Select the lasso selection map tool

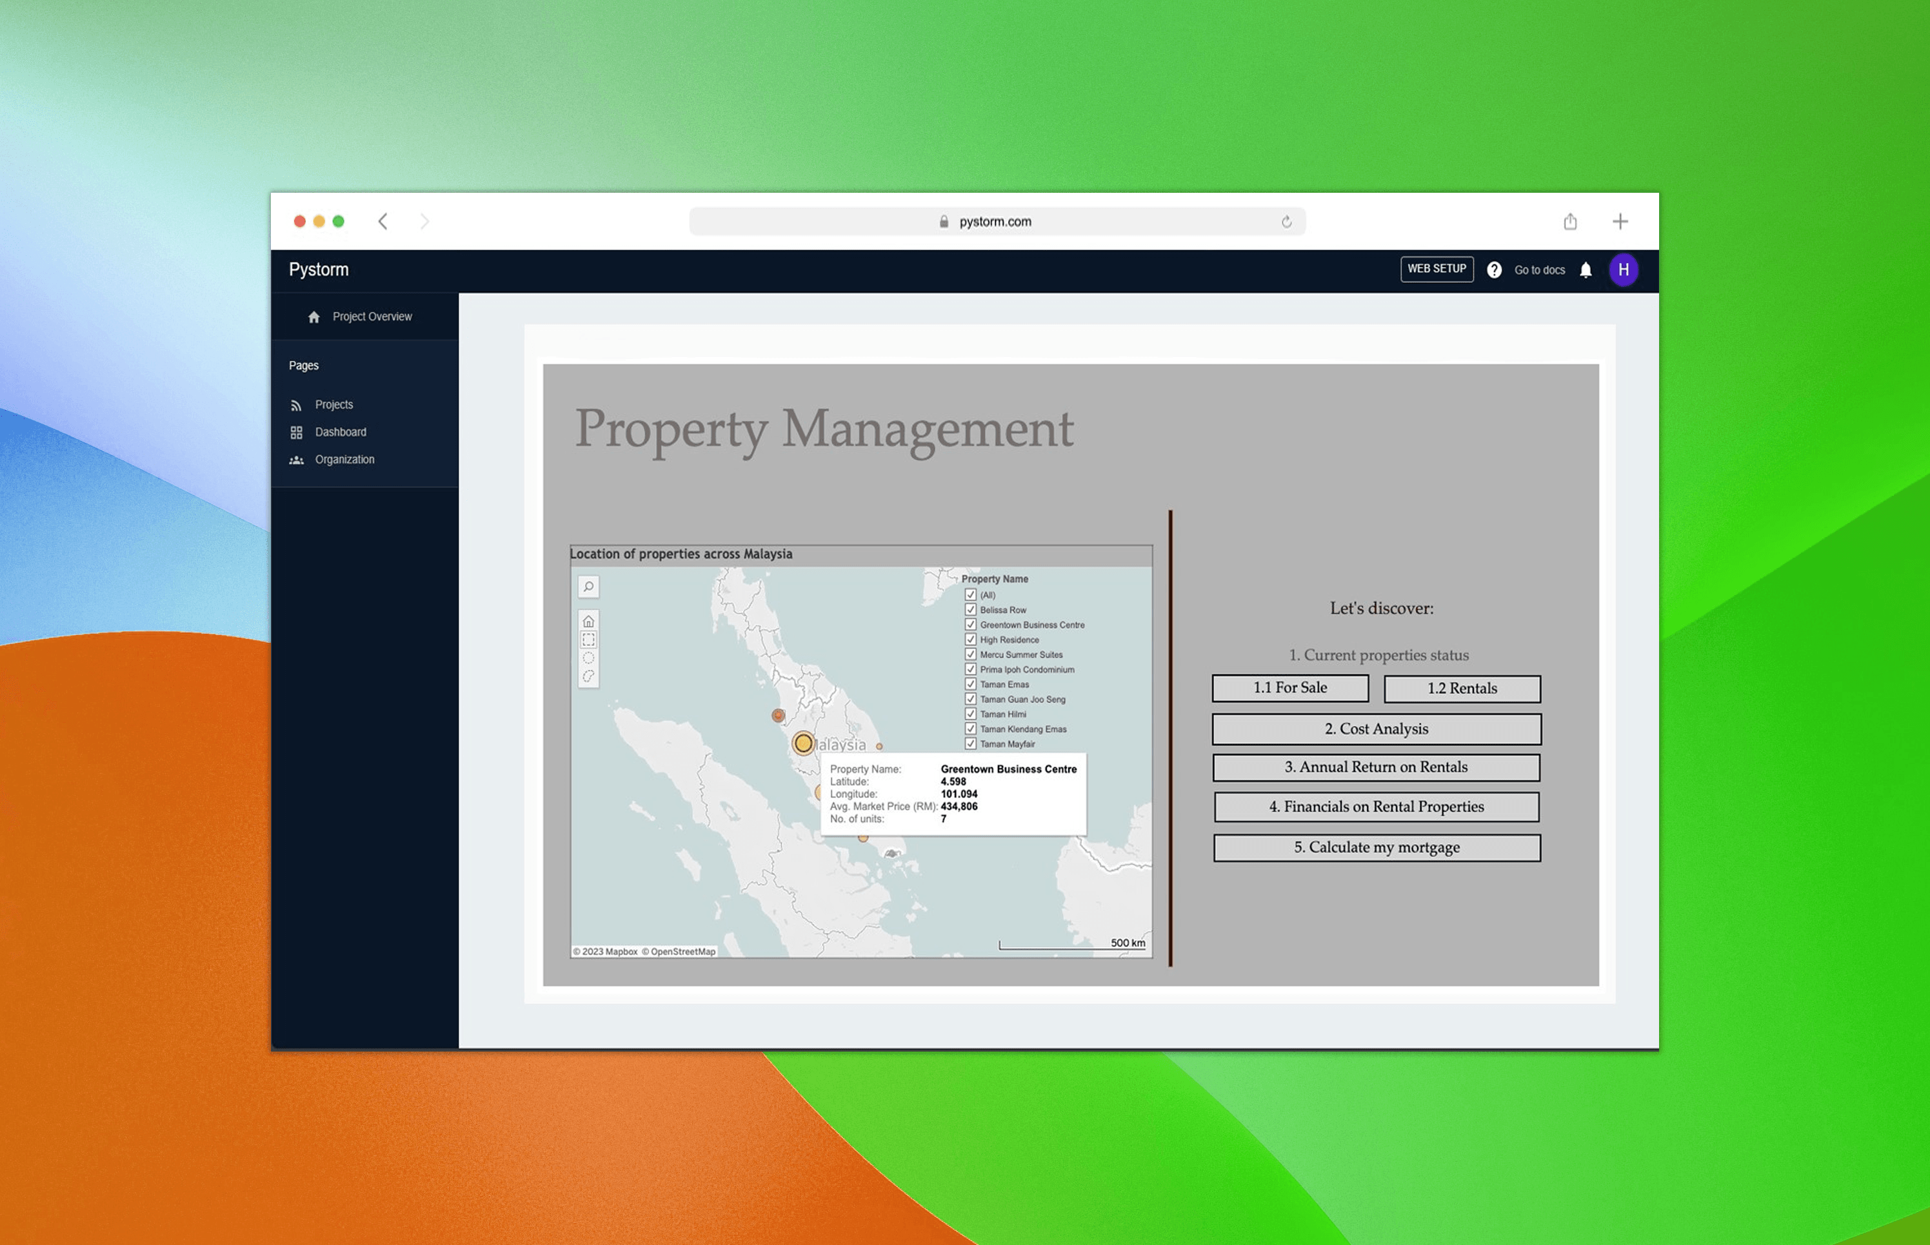[x=588, y=676]
